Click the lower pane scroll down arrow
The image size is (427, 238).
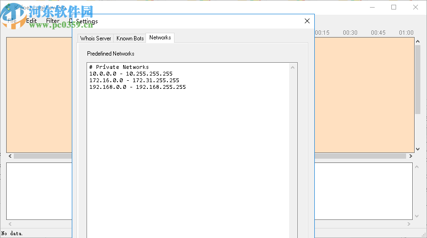[x=417, y=216]
